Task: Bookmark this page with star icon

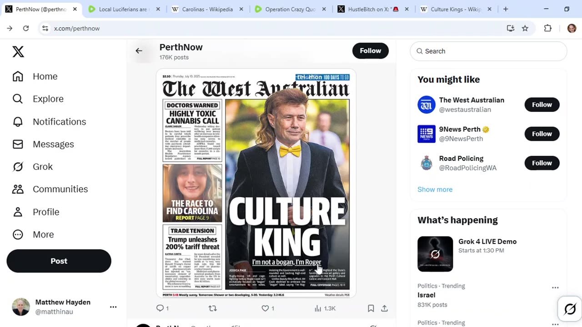Action: (x=525, y=28)
